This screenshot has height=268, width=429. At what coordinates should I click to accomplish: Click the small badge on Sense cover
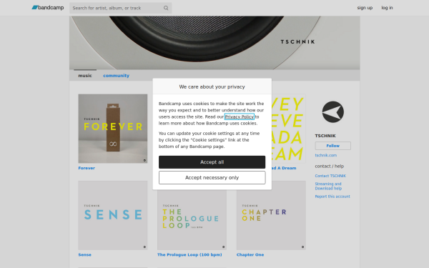pyautogui.click(x=144, y=247)
